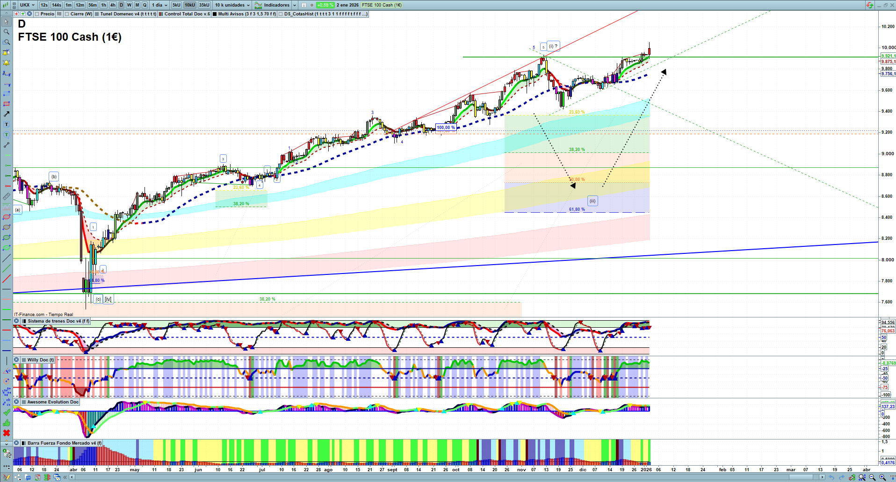Image resolution: width=896 pixels, height=482 pixels.
Task: Select the text box T tool
Action: tap(6, 124)
